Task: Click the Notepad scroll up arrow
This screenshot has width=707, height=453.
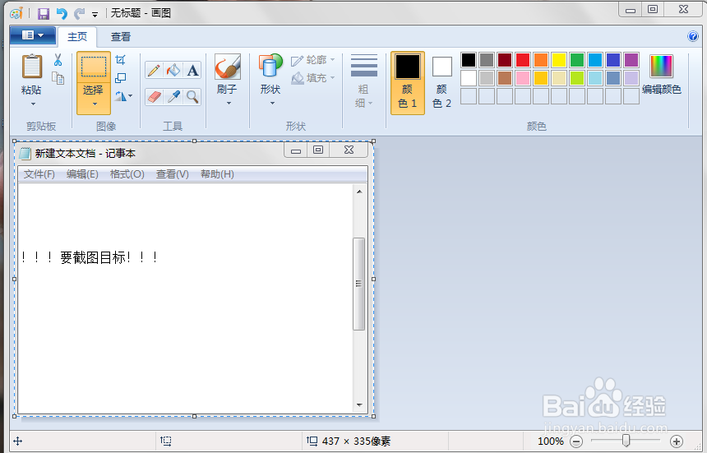Action: coord(359,192)
